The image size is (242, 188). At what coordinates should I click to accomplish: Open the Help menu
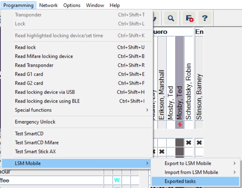115,5
